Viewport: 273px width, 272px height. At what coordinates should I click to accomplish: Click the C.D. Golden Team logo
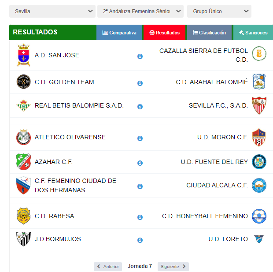click(x=23, y=82)
